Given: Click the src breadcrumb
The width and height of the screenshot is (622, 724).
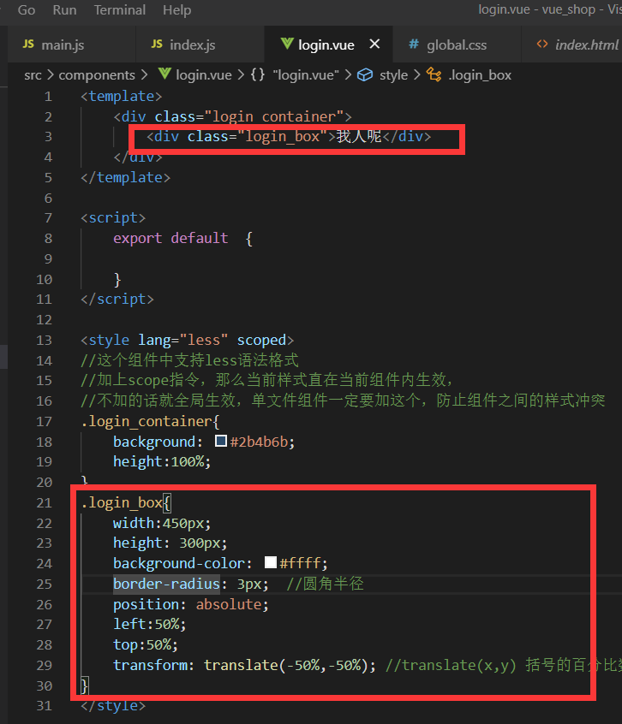Looking at the screenshot, I should pyautogui.click(x=33, y=74).
